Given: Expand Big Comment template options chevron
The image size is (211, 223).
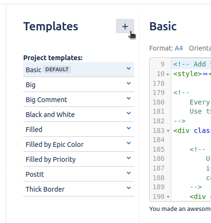Looking at the screenshot, I should pyautogui.click(x=128, y=98).
